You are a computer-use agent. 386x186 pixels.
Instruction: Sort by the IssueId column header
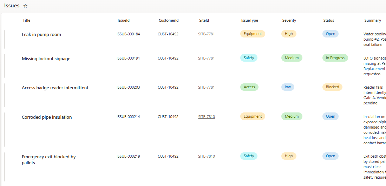123,20
